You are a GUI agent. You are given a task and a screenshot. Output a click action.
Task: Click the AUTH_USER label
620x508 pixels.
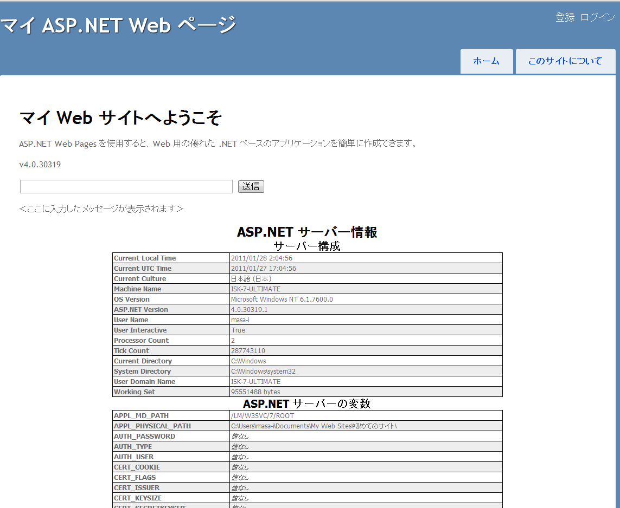tap(133, 457)
